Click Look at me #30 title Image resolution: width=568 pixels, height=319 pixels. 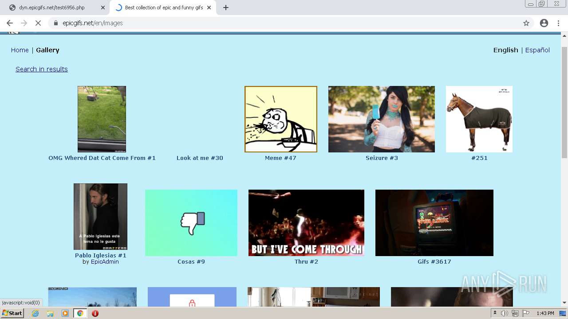[x=200, y=158]
